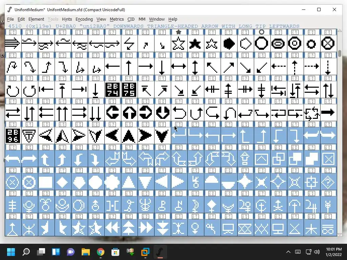The width and height of the screenshot is (347, 260).
Task: Click the scrollbar up arrow
Action: point(340,31)
